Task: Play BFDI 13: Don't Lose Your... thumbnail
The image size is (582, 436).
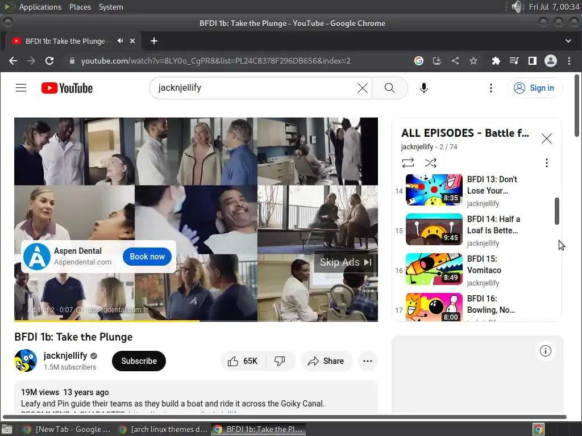Action: pos(434,190)
